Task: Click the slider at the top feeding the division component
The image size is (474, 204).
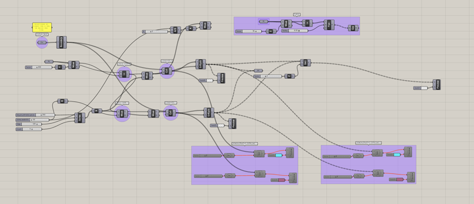Action: 155,31
